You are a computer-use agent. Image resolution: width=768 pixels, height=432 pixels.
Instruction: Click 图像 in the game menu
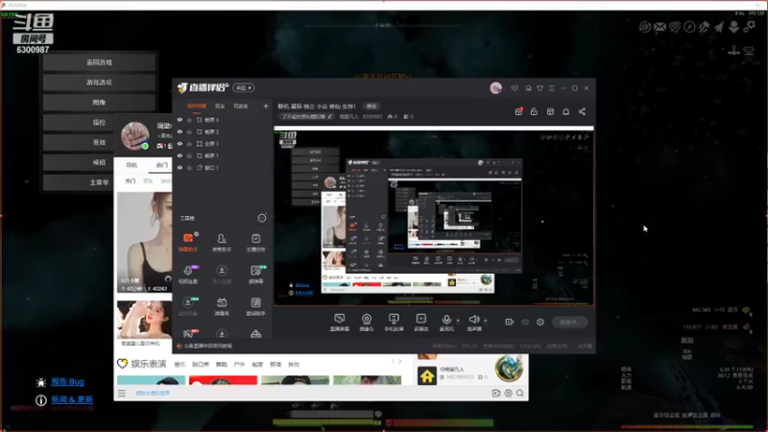click(100, 103)
